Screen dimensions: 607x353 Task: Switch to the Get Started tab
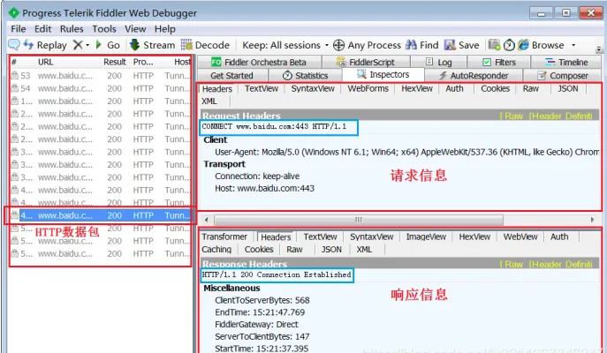[231, 75]
